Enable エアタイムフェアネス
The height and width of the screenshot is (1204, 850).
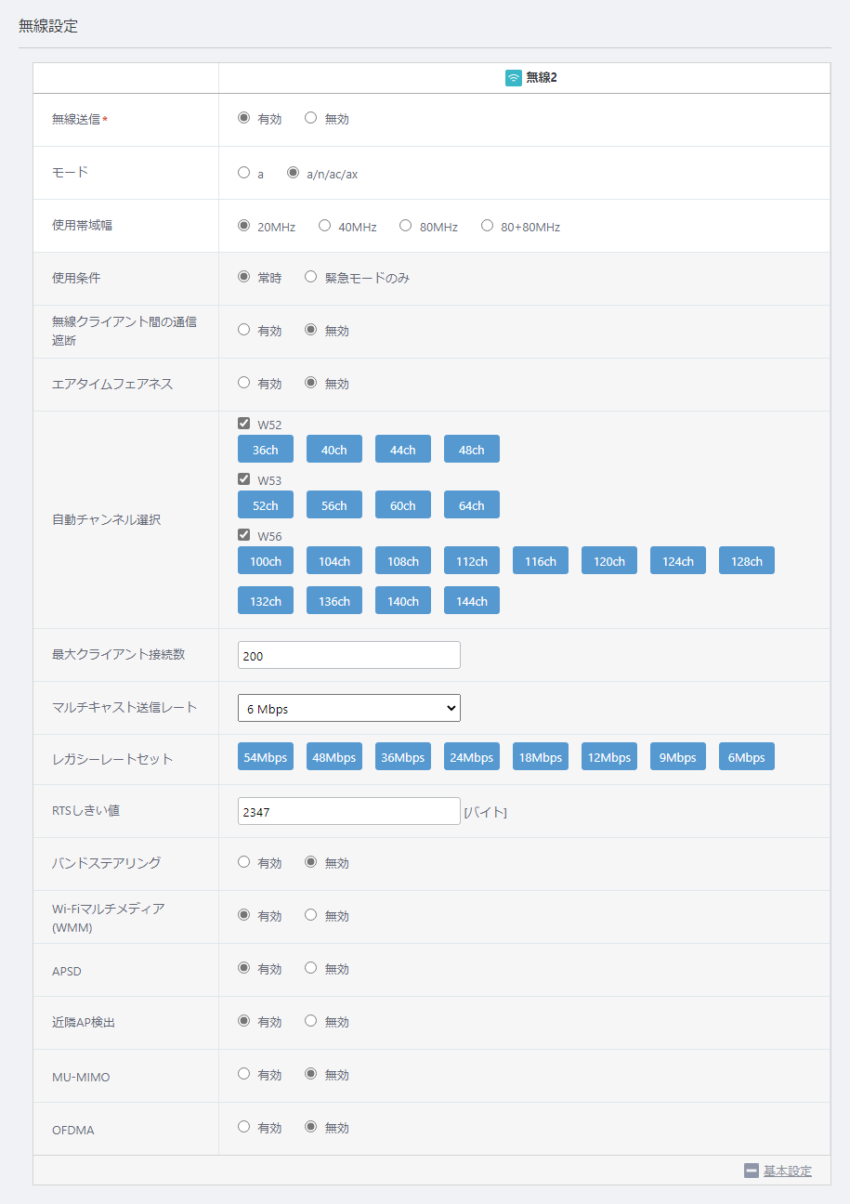(x=244, y=383)
